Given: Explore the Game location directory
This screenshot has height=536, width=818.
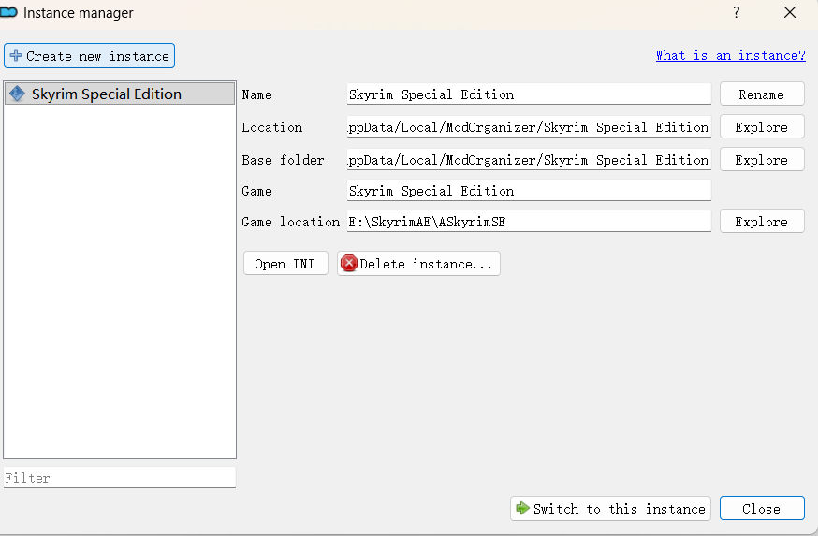Looking at the screenshot, I should coord(761,222).
